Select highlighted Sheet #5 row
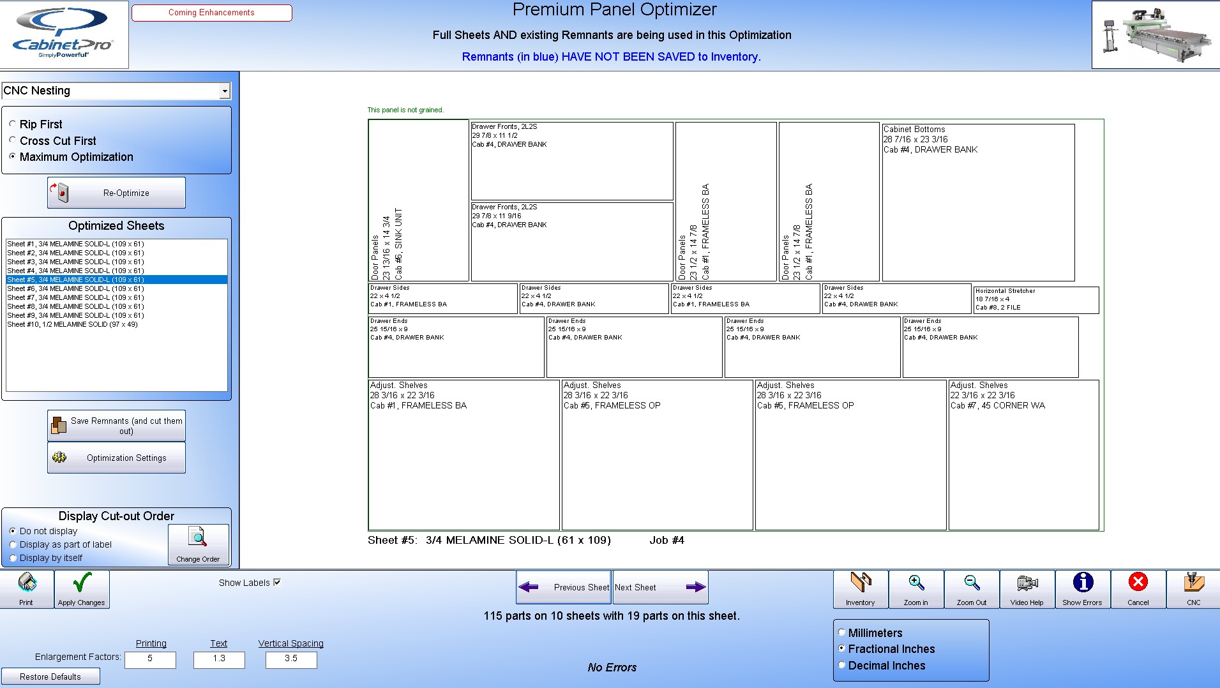 point(117,280)
